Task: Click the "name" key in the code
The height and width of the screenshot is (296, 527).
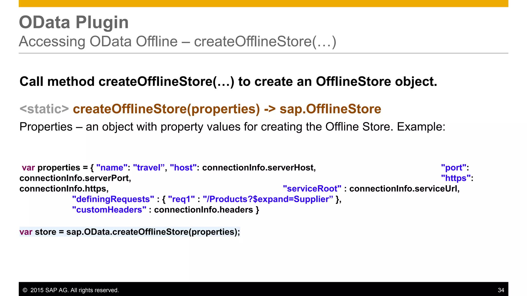Action: (x=112, y=168)
